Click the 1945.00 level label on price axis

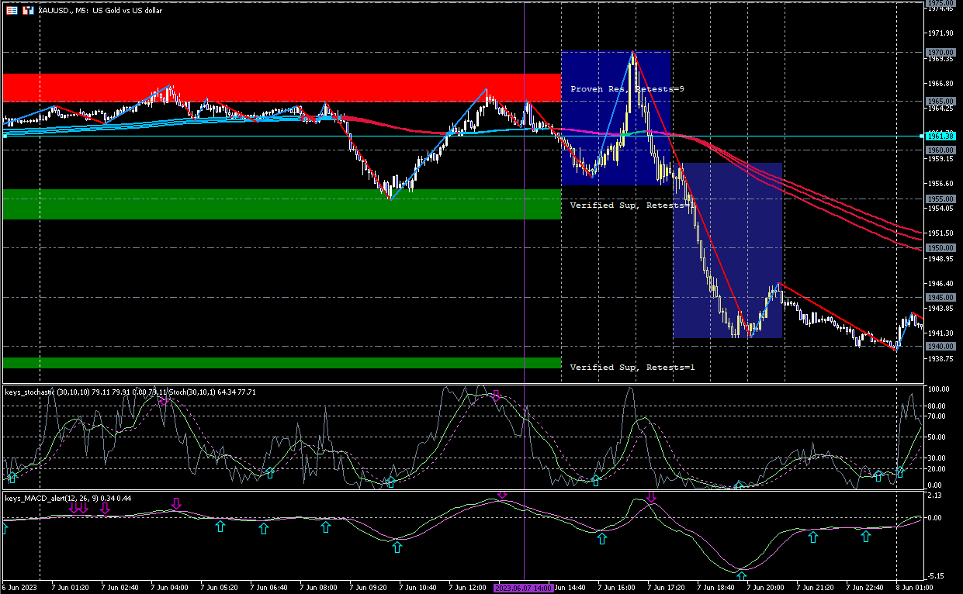[940, 297]
